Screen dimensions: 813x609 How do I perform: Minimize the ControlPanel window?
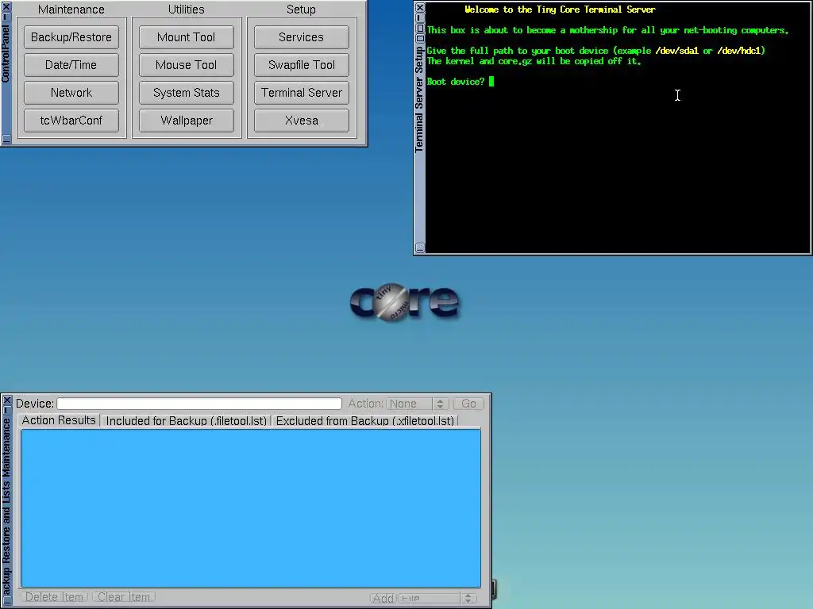(x=6, y=17)
